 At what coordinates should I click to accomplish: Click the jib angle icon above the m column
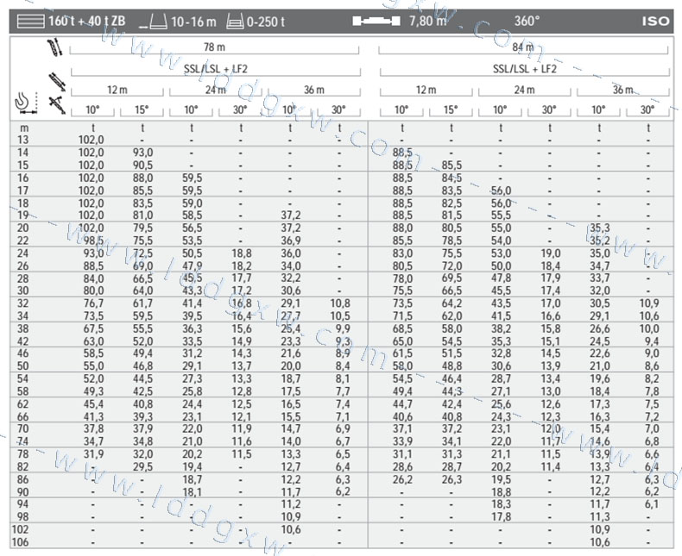point(57,105)
